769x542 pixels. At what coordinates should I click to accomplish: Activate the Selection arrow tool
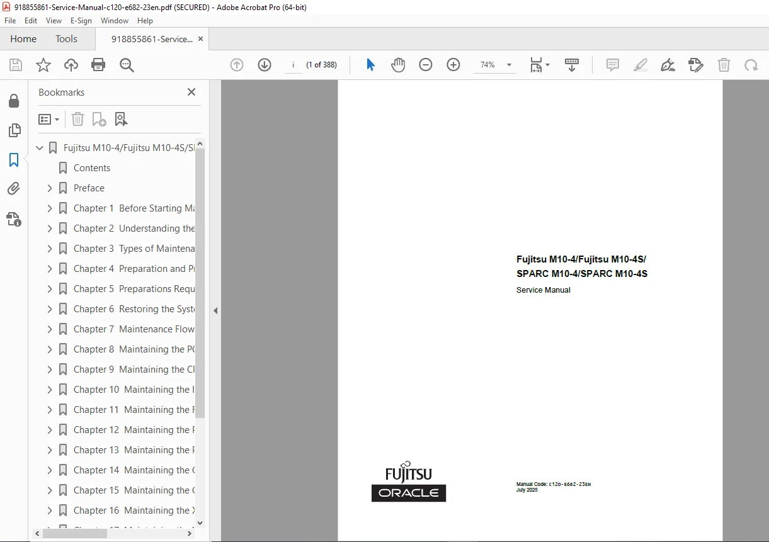pyautogui.click(x=370, y=65)
